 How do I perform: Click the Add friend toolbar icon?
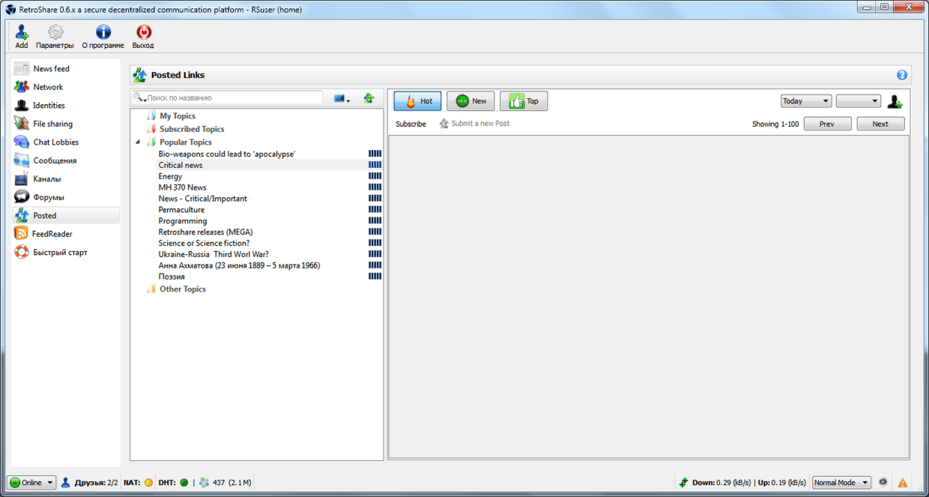point(22,33)
